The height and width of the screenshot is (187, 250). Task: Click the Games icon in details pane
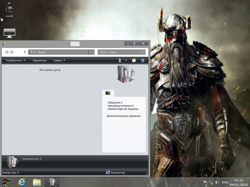[12, 162]
